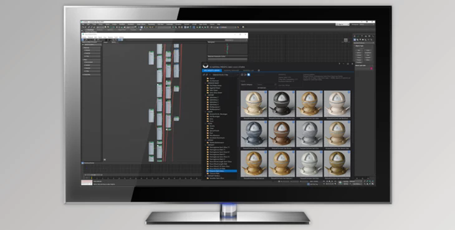
Task: Expand General under Materials in the Material/Map Browser
Action: [x=92, y=50]
